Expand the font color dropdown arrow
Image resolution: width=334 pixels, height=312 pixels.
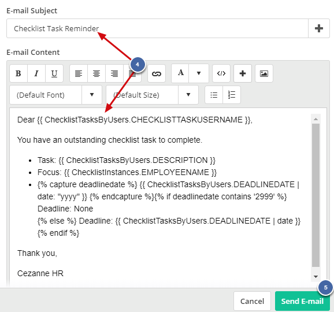(199, 73)
